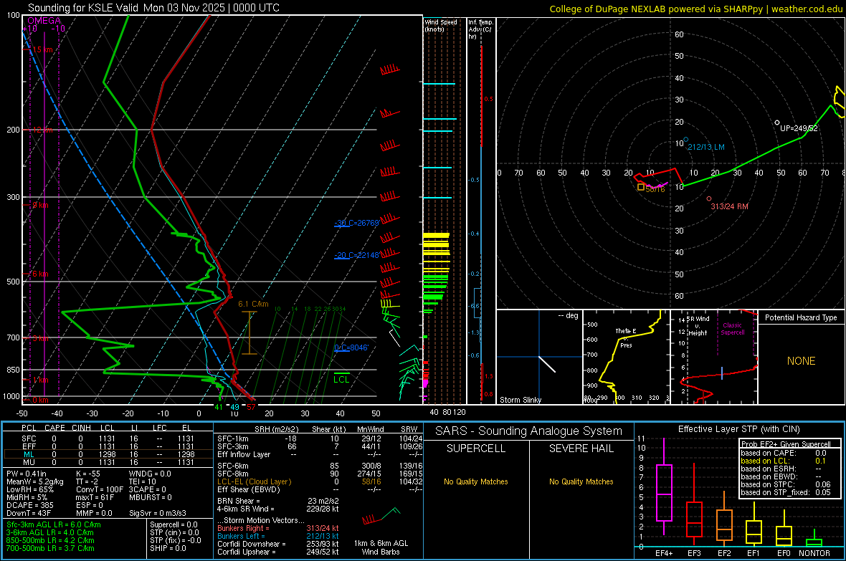Click the SigSvr = 0 m3/s3 value
The image size is (846, 561).
pos(158,514)
